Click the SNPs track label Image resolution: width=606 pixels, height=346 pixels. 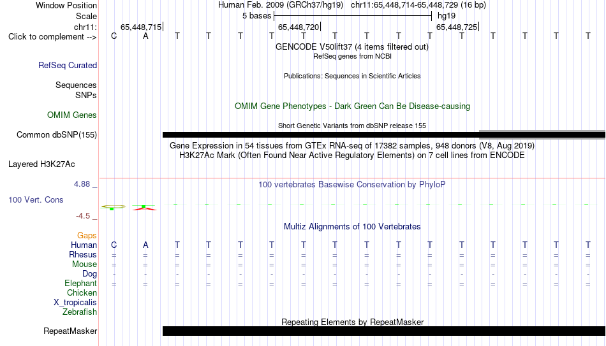coord(86,95)
